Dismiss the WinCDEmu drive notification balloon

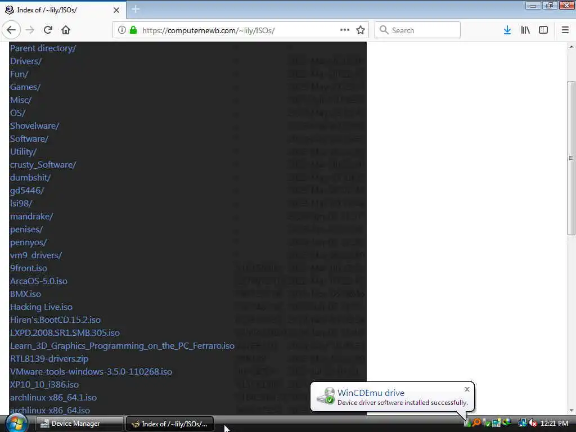pos(467,389)
